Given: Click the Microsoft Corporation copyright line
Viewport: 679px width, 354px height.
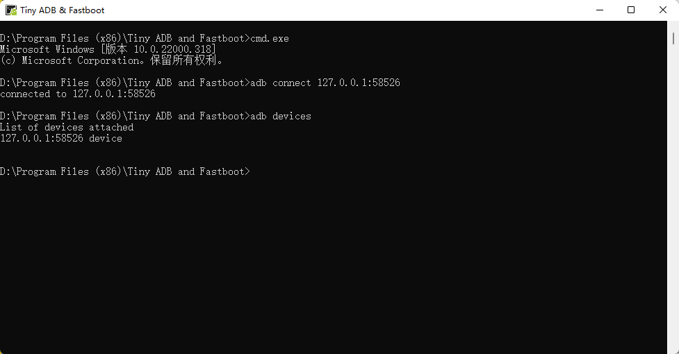Looking at the screenshot, I should (x=113, y=61).
